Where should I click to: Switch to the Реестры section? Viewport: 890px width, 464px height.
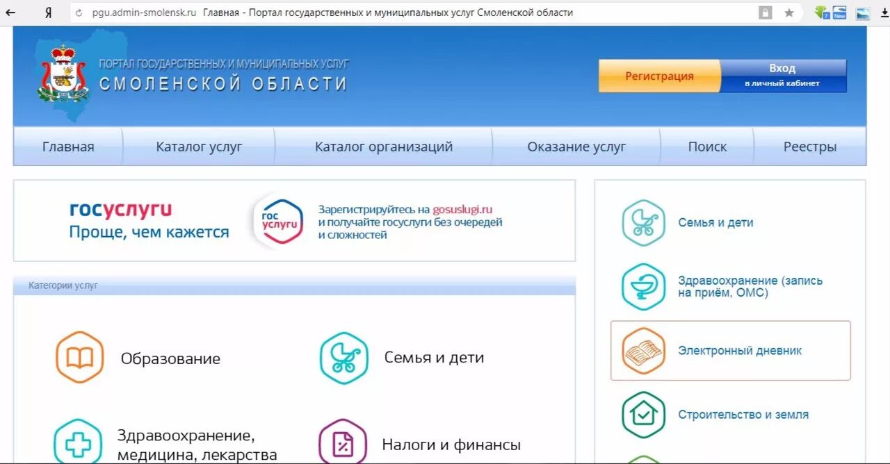click(810, 146)
